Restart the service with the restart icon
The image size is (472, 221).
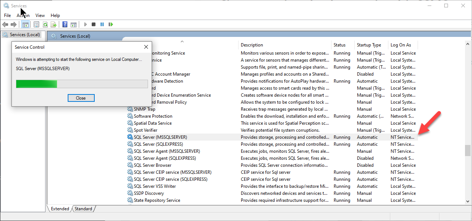pos(111,24)
